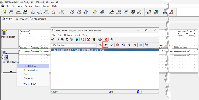
Task: Click the Report Interconnect icon
Action: click(x=129, y=45)
